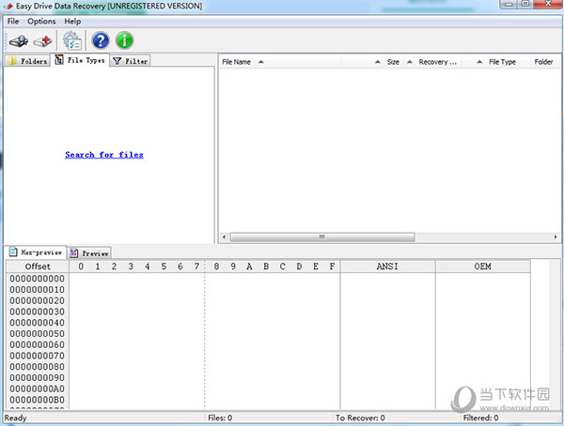Select offset row 0000000060
564x426 pixels.
38,344
